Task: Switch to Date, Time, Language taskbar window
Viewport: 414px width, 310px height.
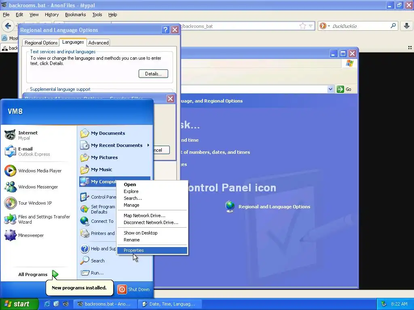Action: (170, 304)
